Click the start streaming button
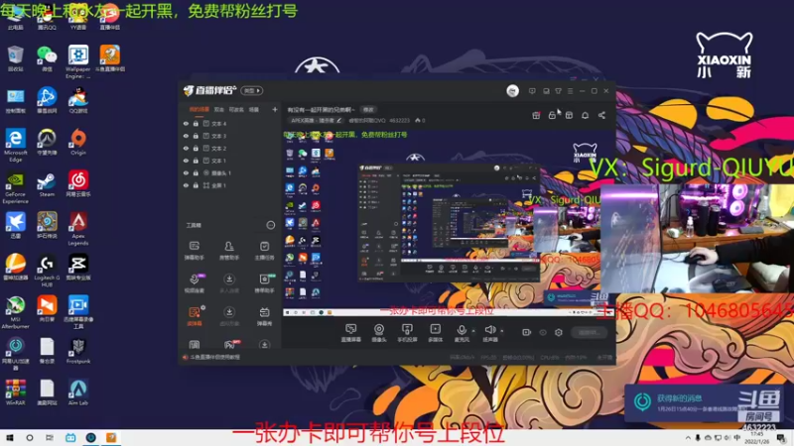Screen dimensions: 794x446 [x=590, y=332]
